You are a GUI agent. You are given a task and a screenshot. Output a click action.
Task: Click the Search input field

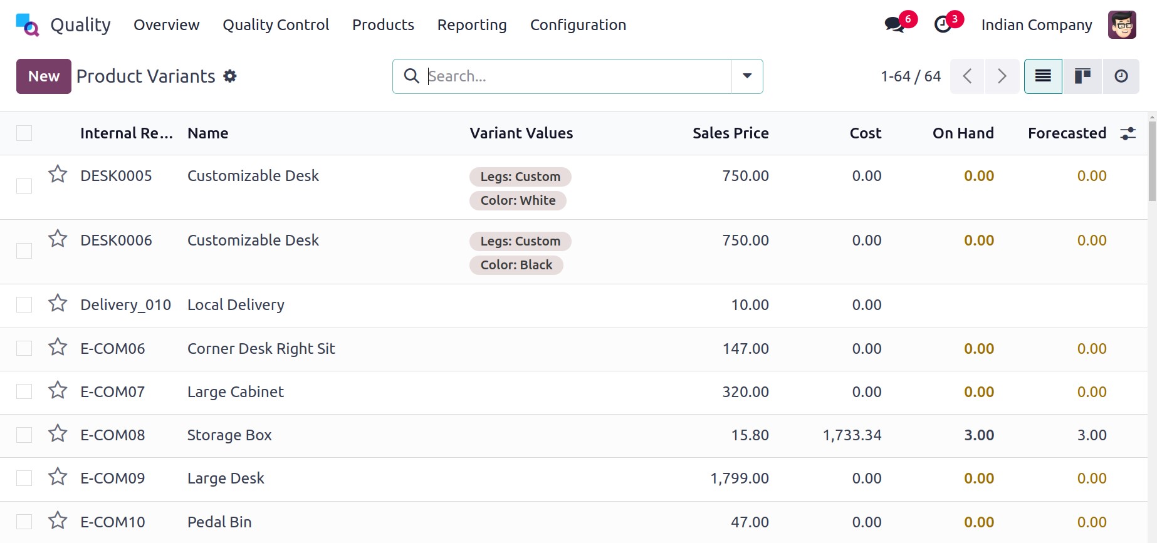pyautogui.click(x=577, y=76)
